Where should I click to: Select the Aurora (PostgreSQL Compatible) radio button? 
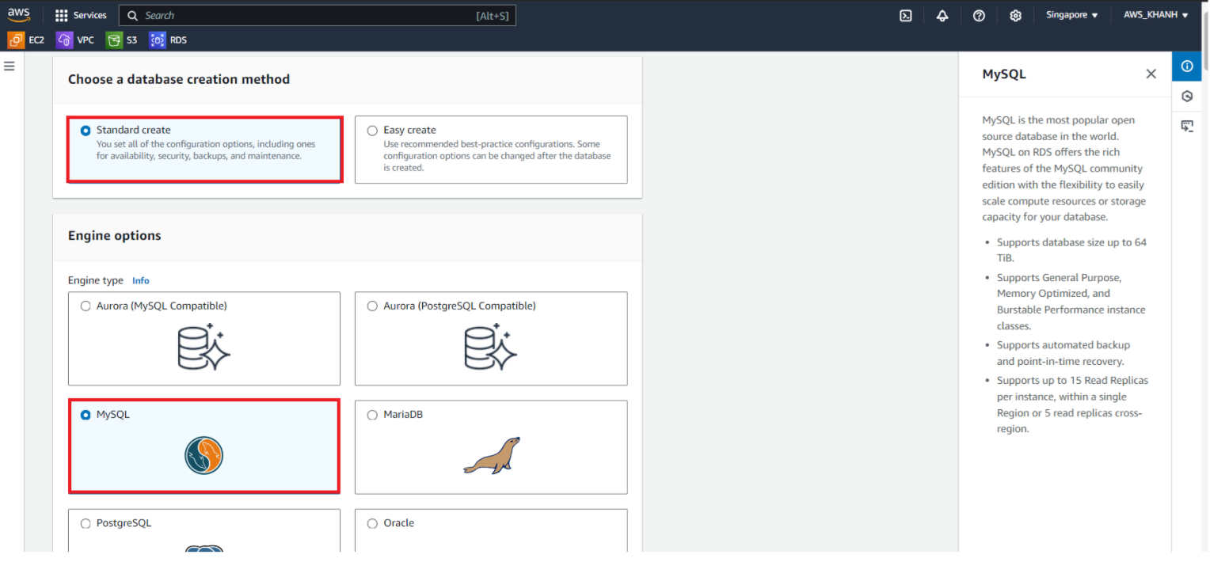click(372, 306)
